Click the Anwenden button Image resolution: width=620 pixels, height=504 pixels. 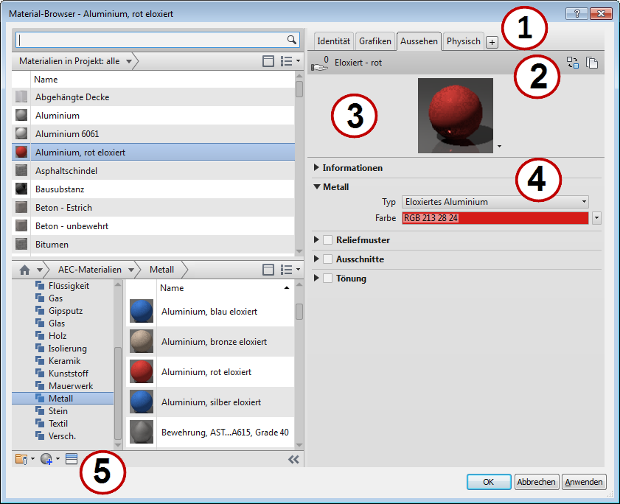[584, 482]
